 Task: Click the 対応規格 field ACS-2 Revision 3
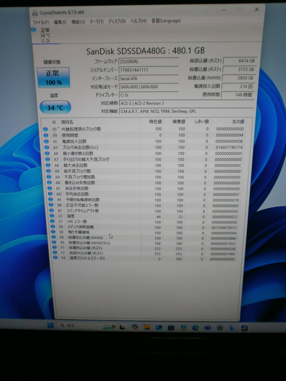tap(187, 103)
